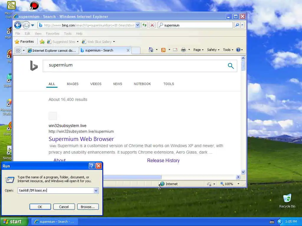The height and width of the screenshot is (226, 302).
Task: Select the IMAGES results tab
Action: coord(73,84)
